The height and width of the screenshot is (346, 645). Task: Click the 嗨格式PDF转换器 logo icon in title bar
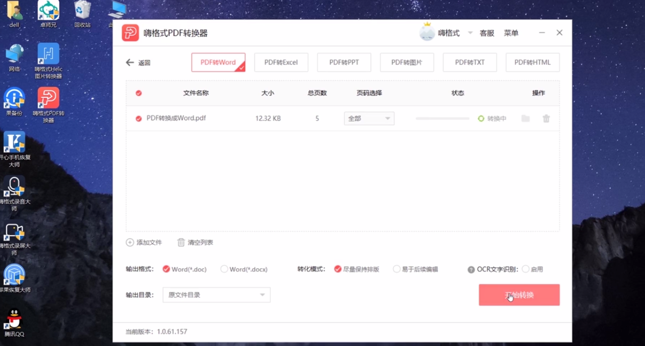pos(130,33)
